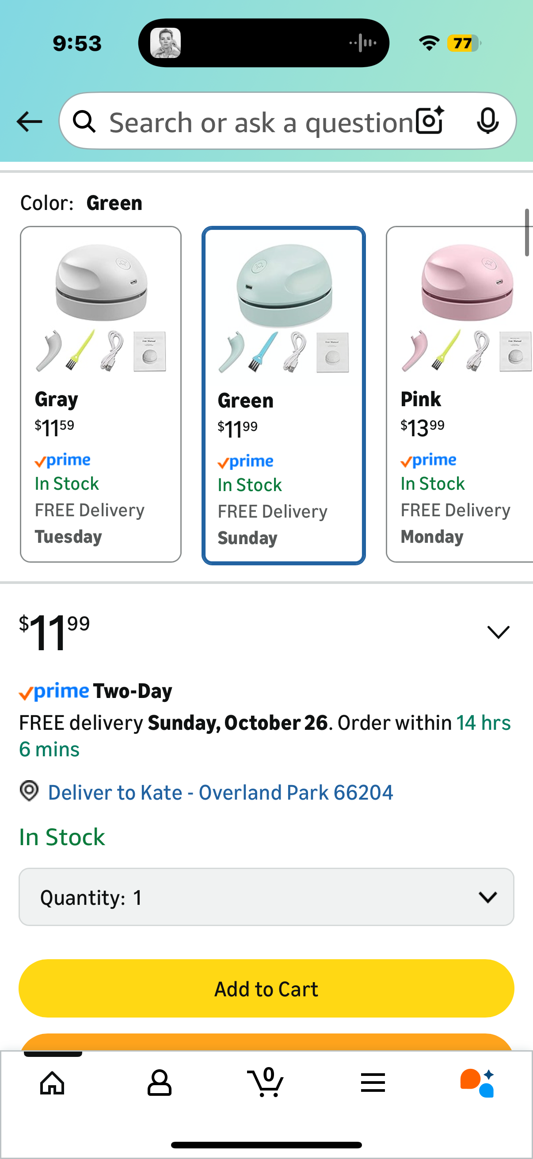The image size is (533, 1159).
Task: Tap the search or ask question field
Action: click(x=261, y=122)
